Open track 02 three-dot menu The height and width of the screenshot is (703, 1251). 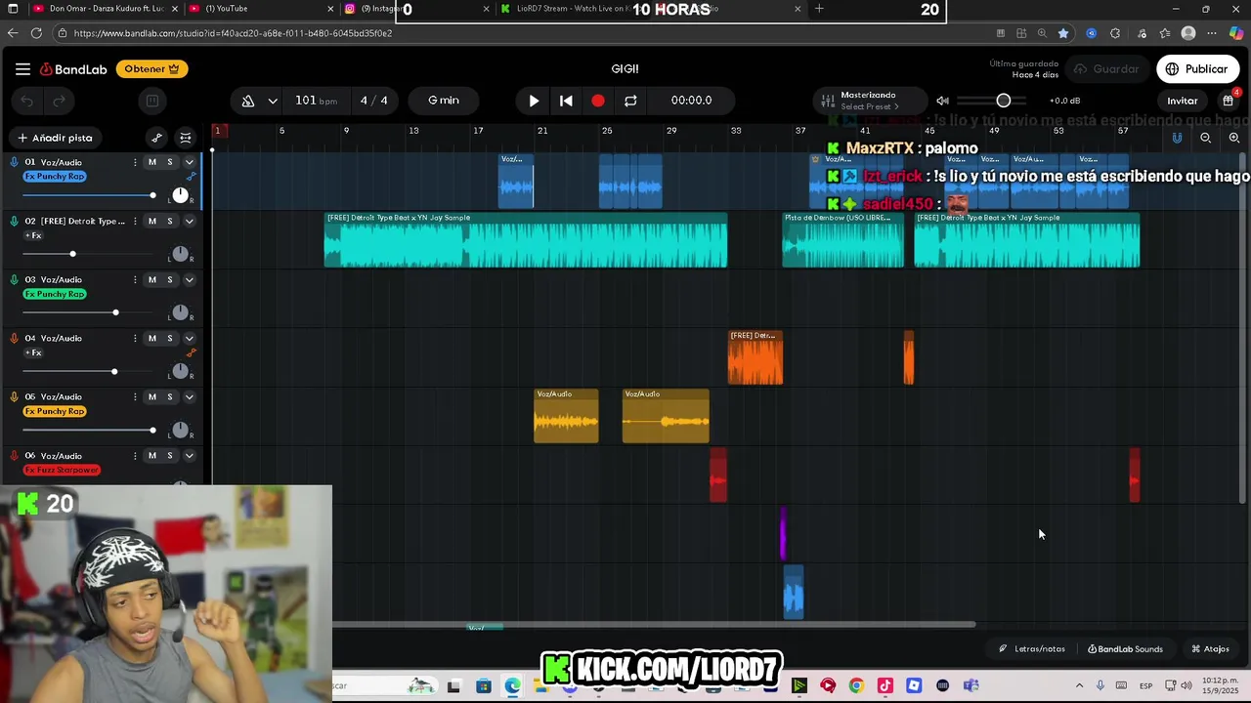(x=135, y=221)
